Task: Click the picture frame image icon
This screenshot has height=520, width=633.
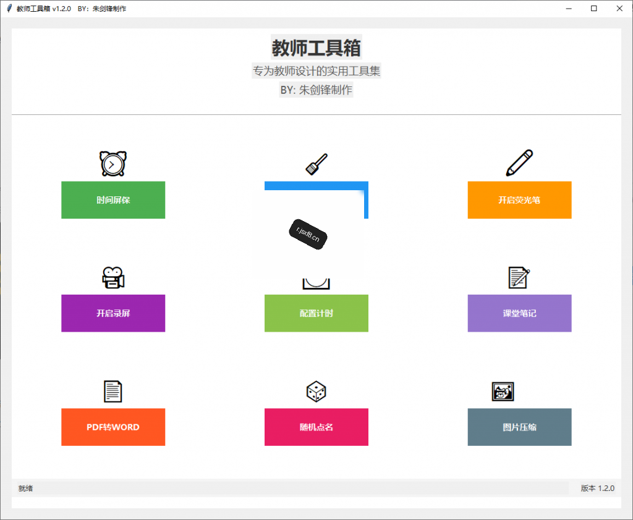Action: tap(503, 392)
